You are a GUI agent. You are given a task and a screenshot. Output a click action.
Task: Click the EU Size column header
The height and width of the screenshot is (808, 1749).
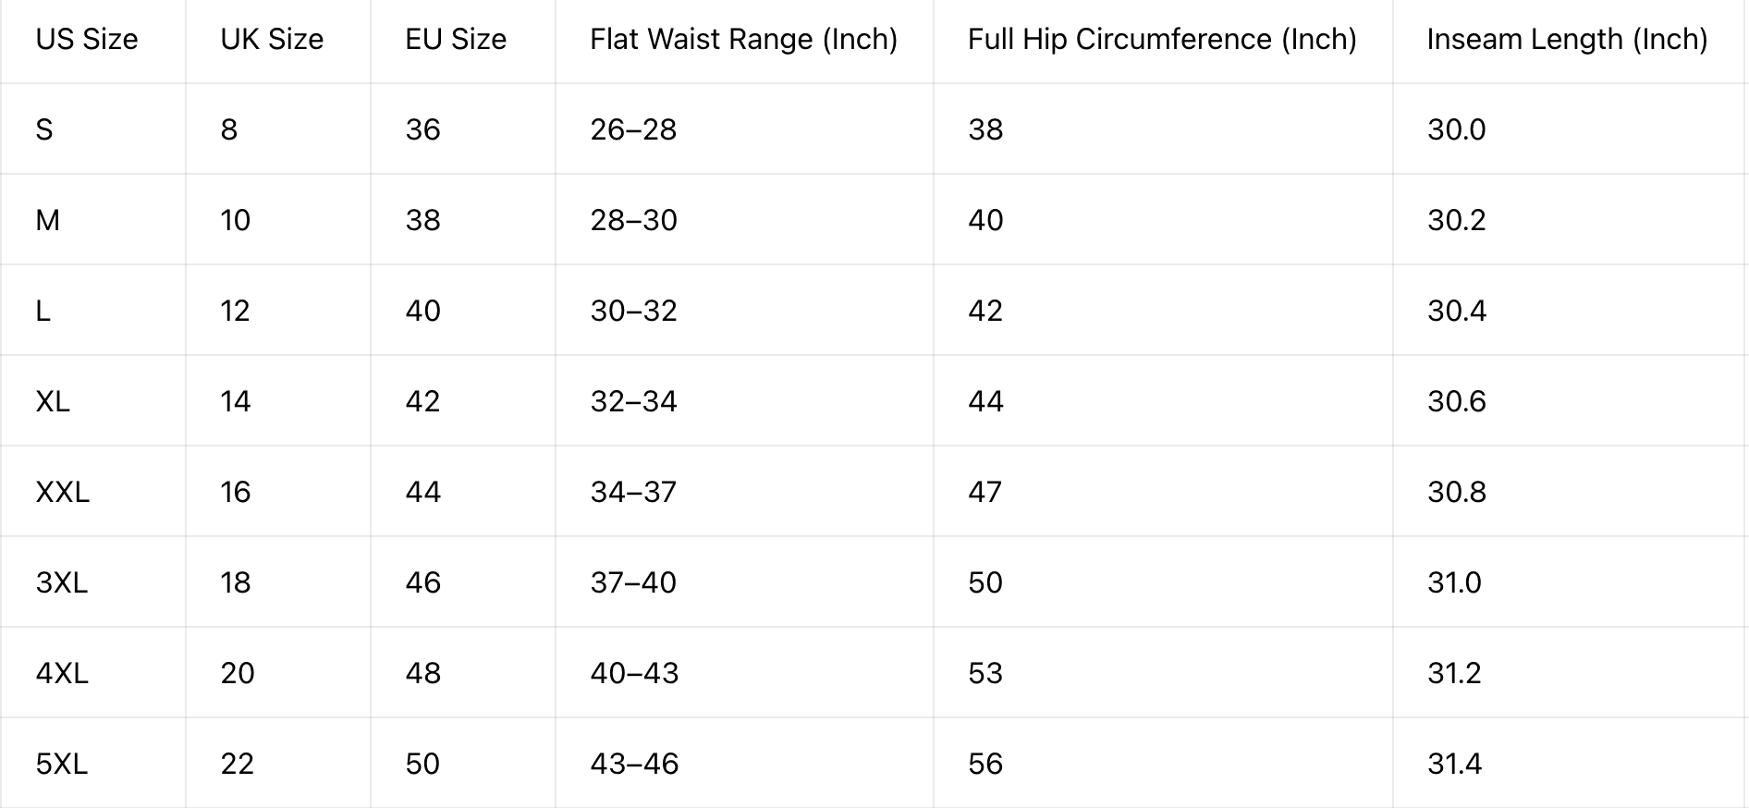(x=463, y=40)
